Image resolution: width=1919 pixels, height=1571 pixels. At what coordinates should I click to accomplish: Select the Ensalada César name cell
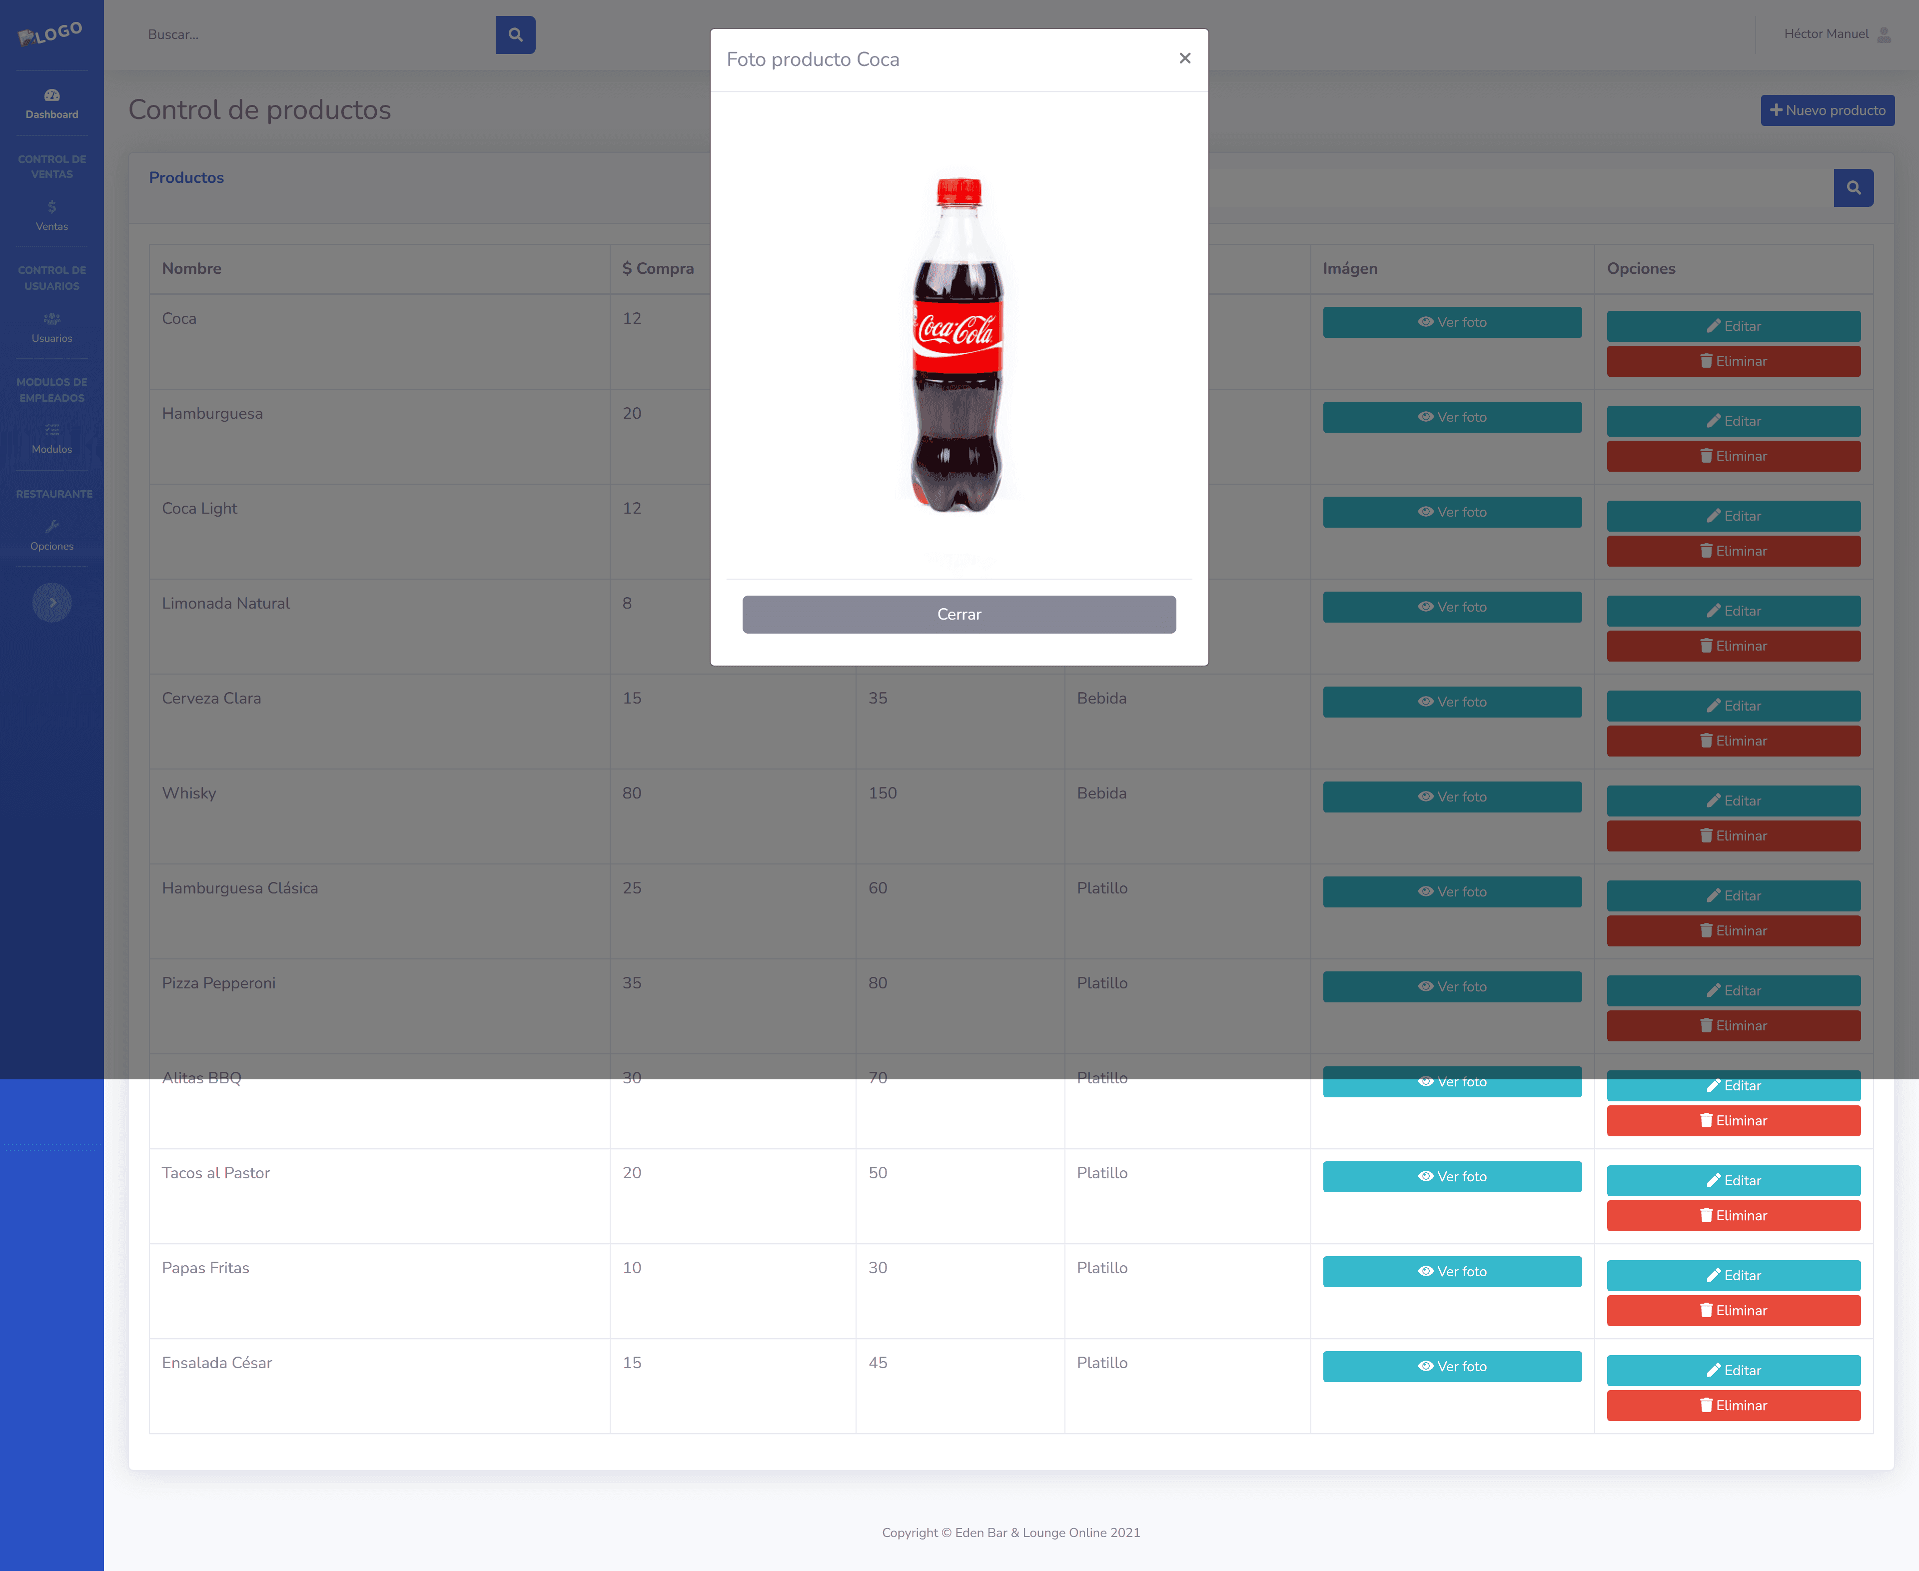pyautogui.click(x=379, y=1386)
